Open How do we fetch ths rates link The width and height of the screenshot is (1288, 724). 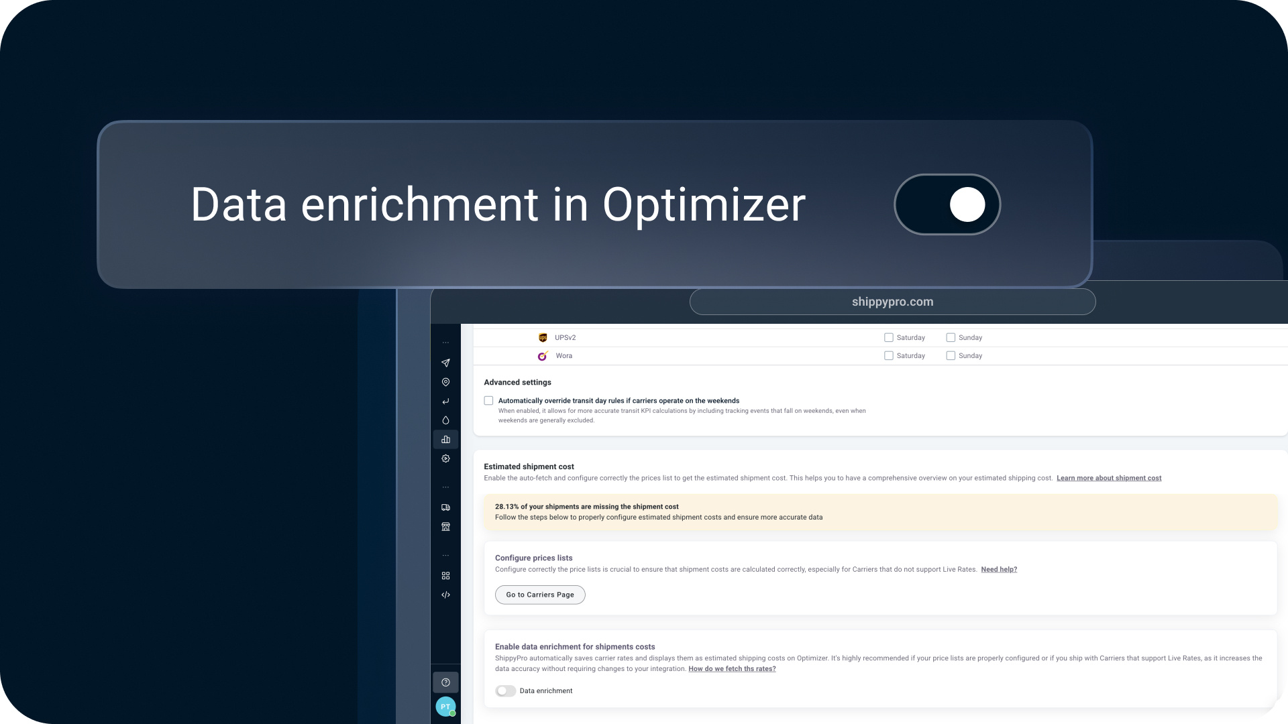732,669
